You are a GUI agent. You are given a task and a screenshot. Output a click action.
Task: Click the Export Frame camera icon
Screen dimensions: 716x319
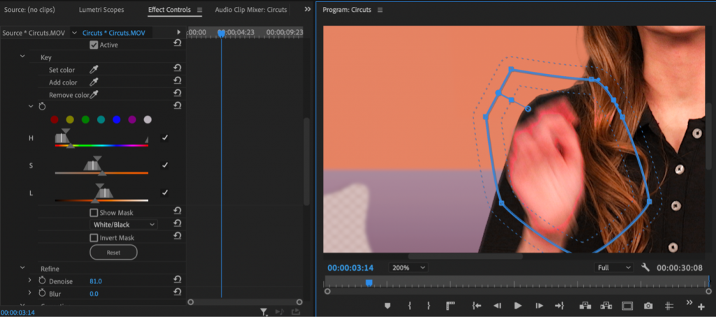pos(648,306)
